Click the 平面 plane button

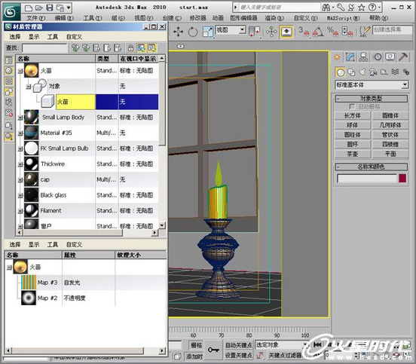(390, 154)
